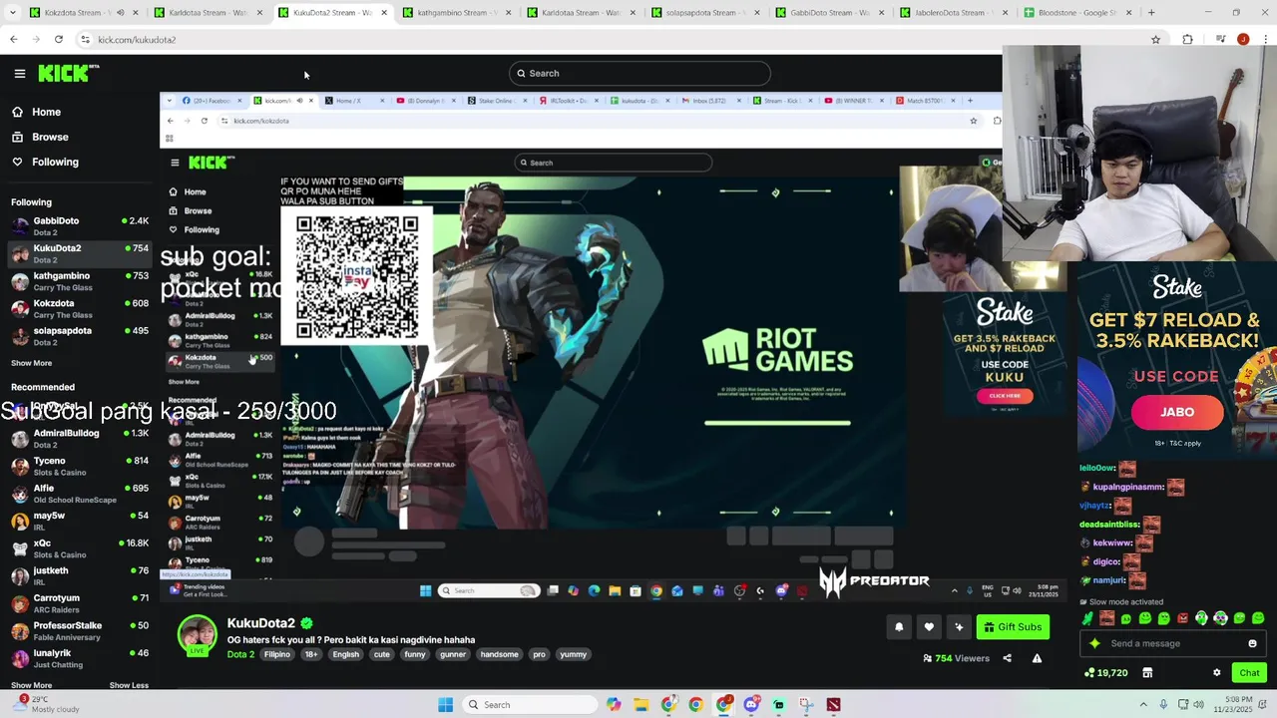Open the Dota 2 category link
Image resolution: width=1277 pixels, height=718 pixels.
[x=240, y=654]
